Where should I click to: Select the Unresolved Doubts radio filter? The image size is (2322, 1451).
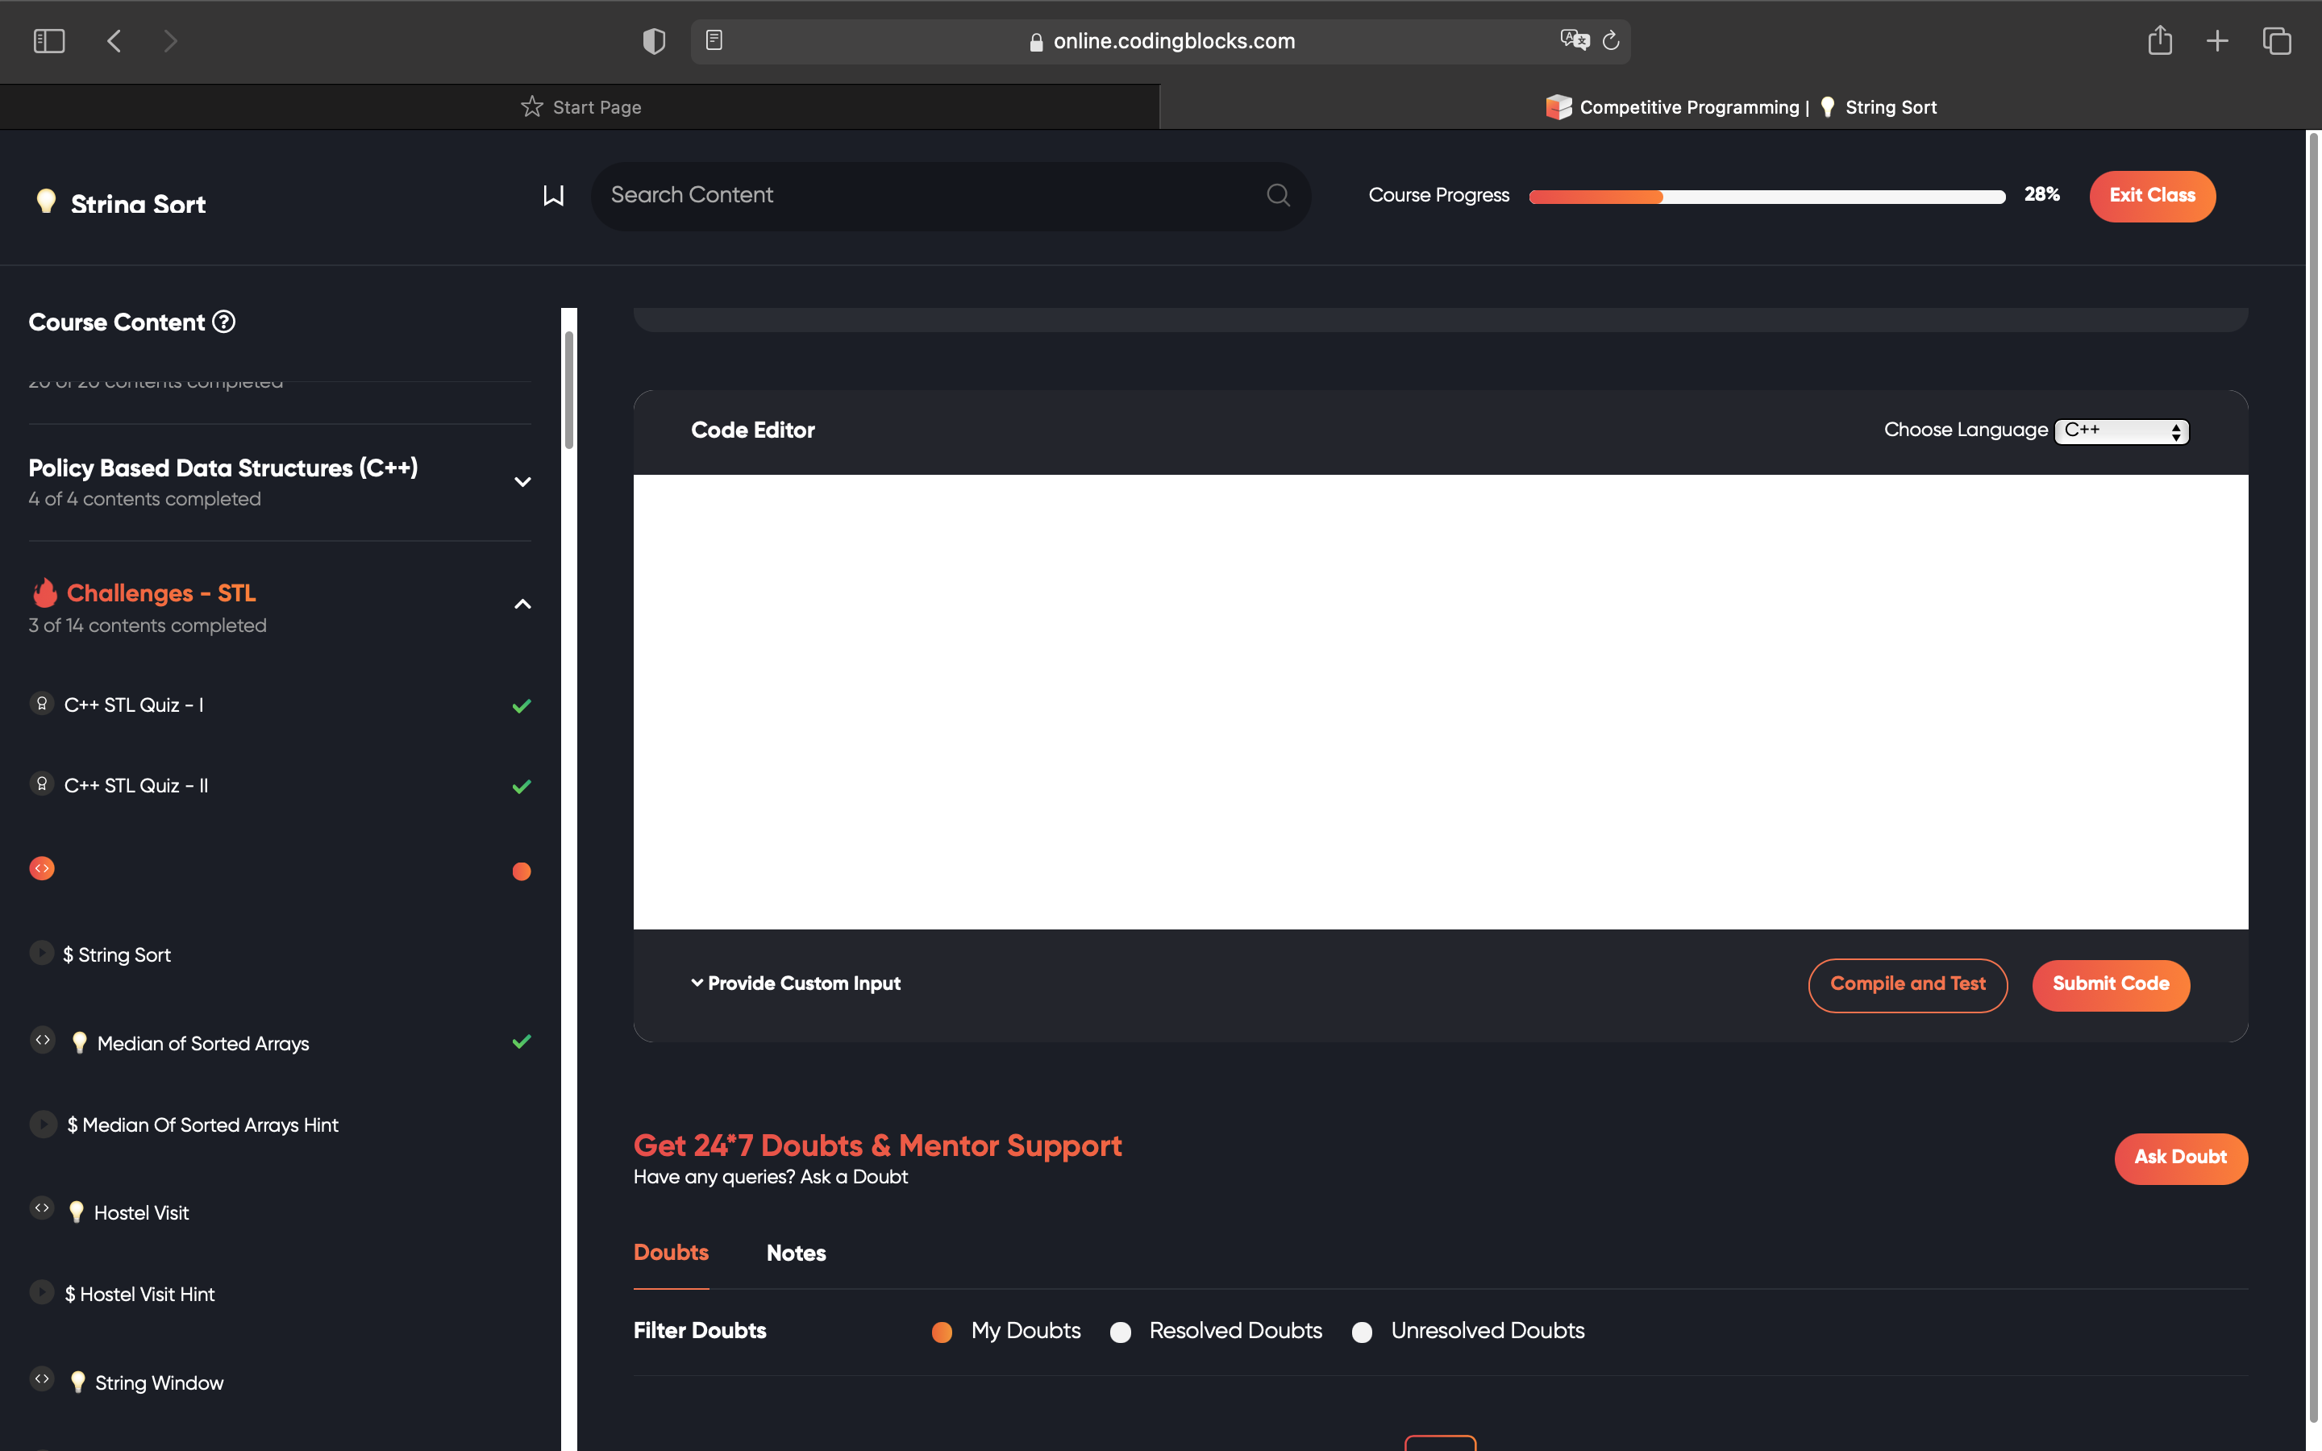pos(1362,1332)
